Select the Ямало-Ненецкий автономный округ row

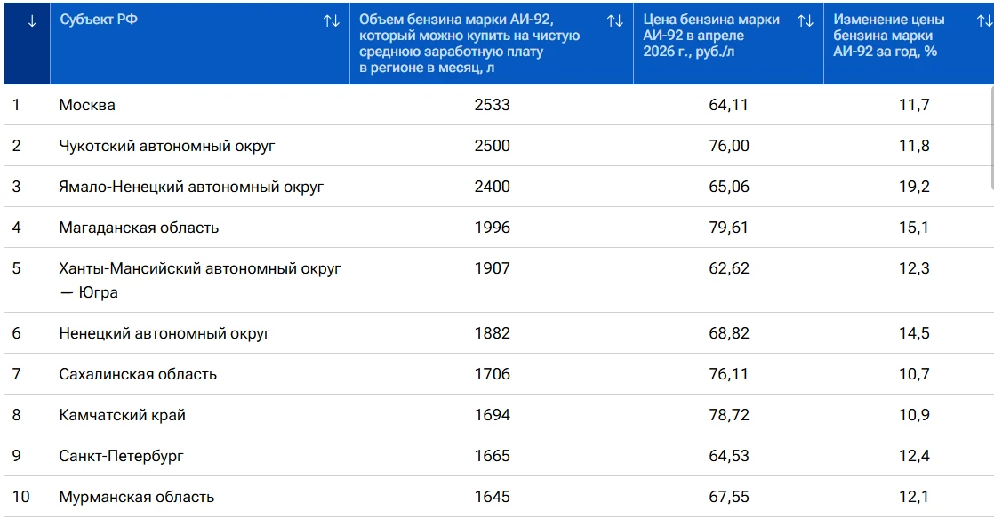coord(499,187)
